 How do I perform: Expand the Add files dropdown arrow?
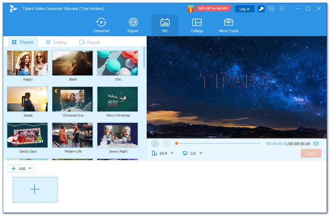(x=30, y=168)
